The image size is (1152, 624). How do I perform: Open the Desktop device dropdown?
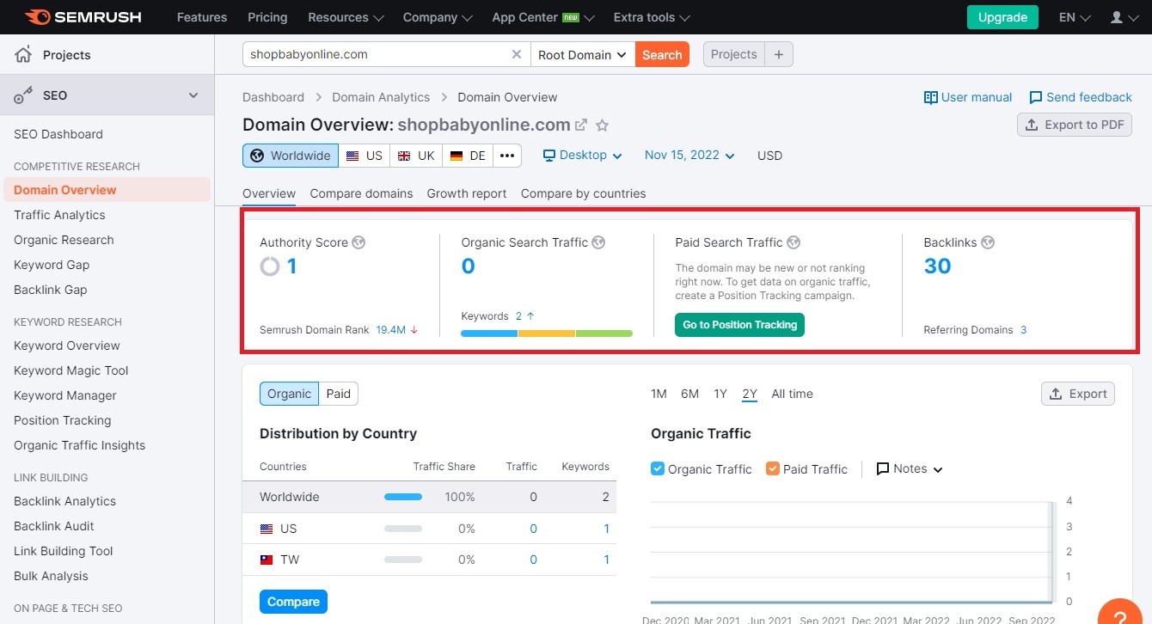(x=582, y=156)
